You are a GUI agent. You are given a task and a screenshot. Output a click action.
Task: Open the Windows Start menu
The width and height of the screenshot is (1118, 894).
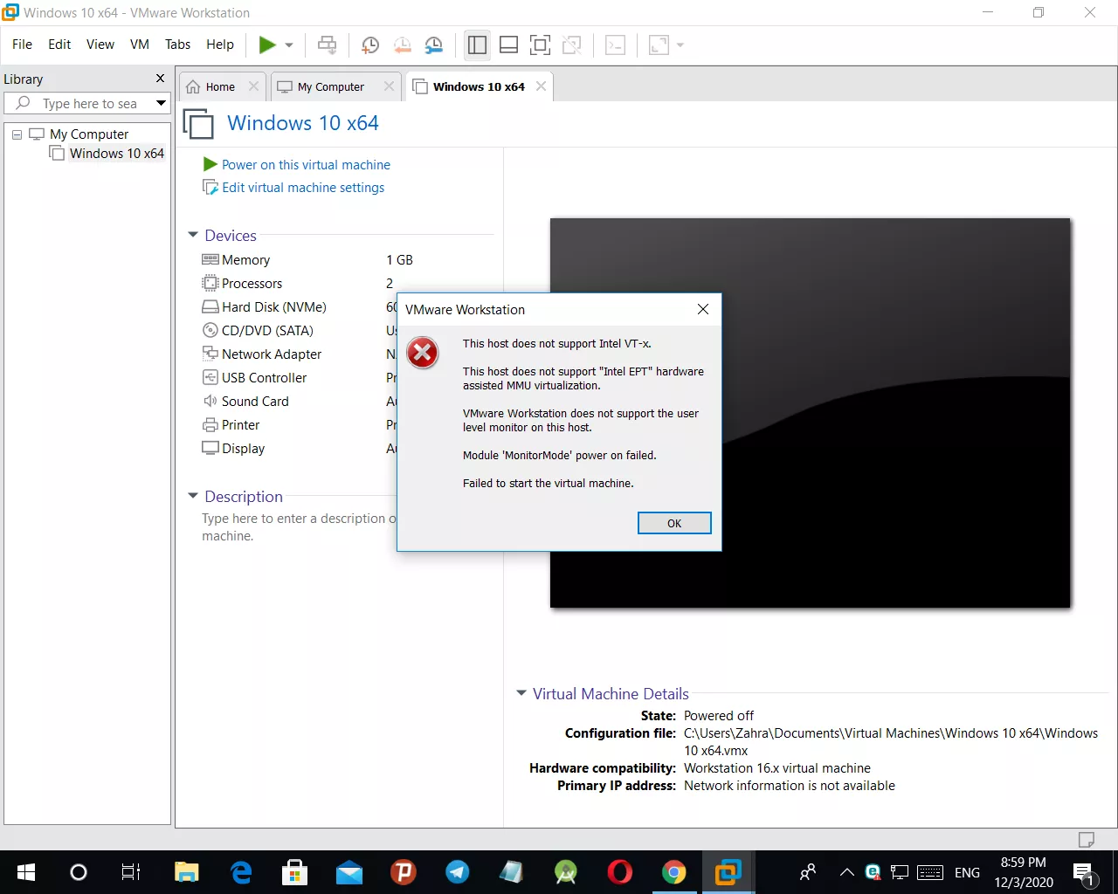click(x=26, y=872)
